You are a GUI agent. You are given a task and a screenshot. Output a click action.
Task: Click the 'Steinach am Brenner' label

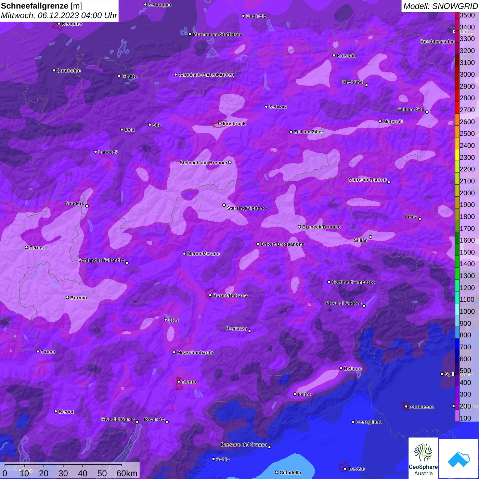[x=203, y=163]
